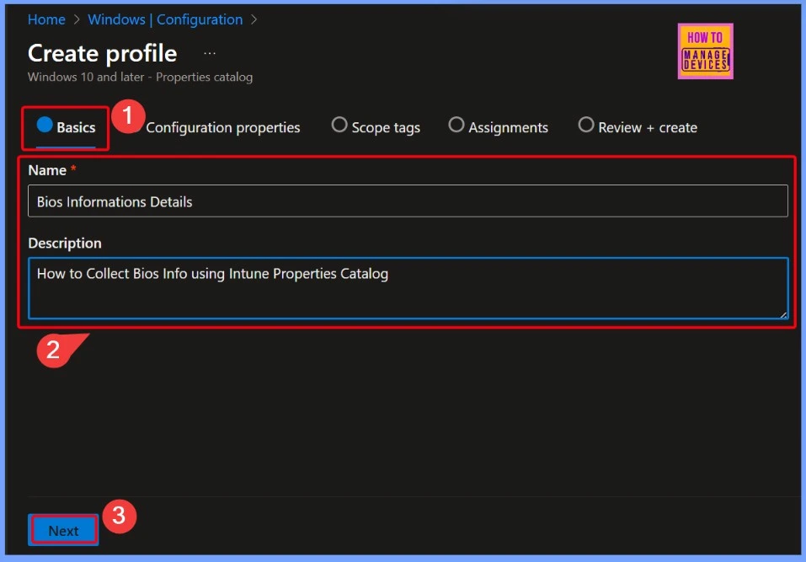The width and height of the screenshot is (806, 562).
Task: Focus the Description text area
Action: [408, 288]
